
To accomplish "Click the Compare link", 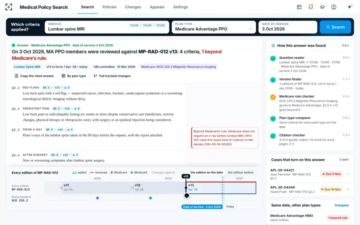I will [x=342, y=205].
